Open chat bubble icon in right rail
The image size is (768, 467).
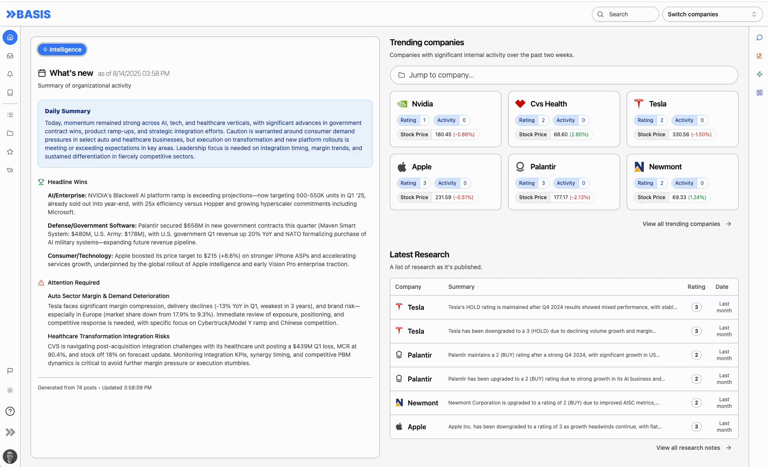coord(759,37)
